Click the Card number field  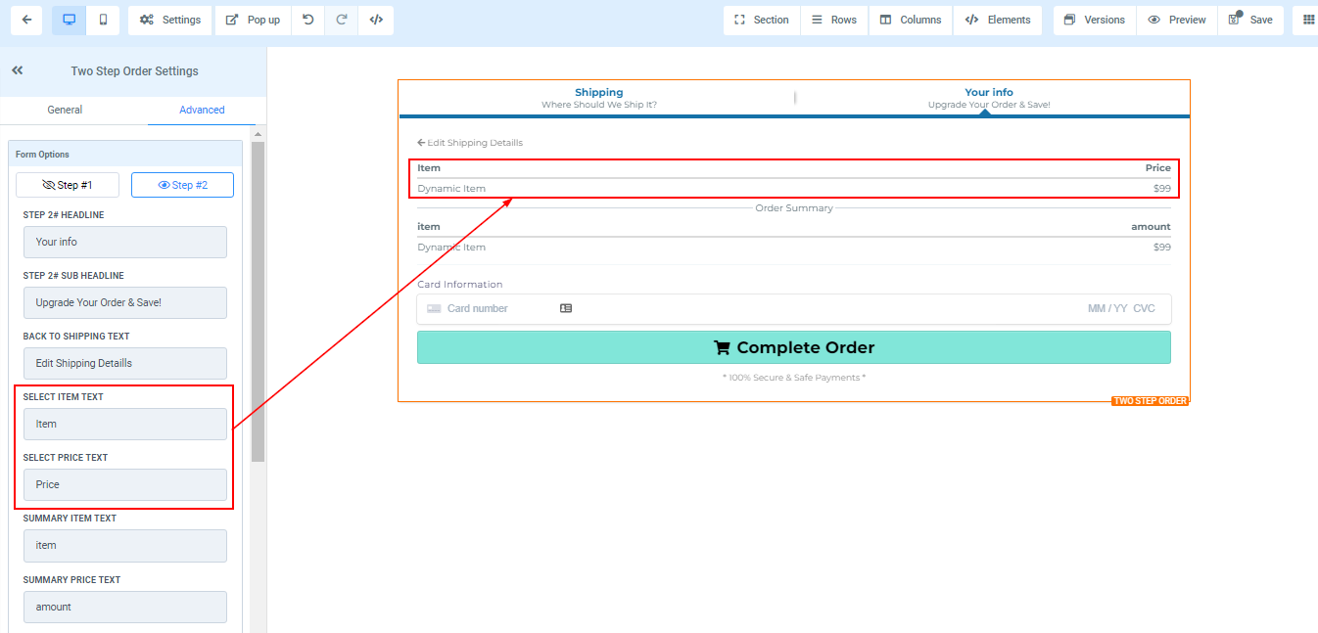[478, 308]
